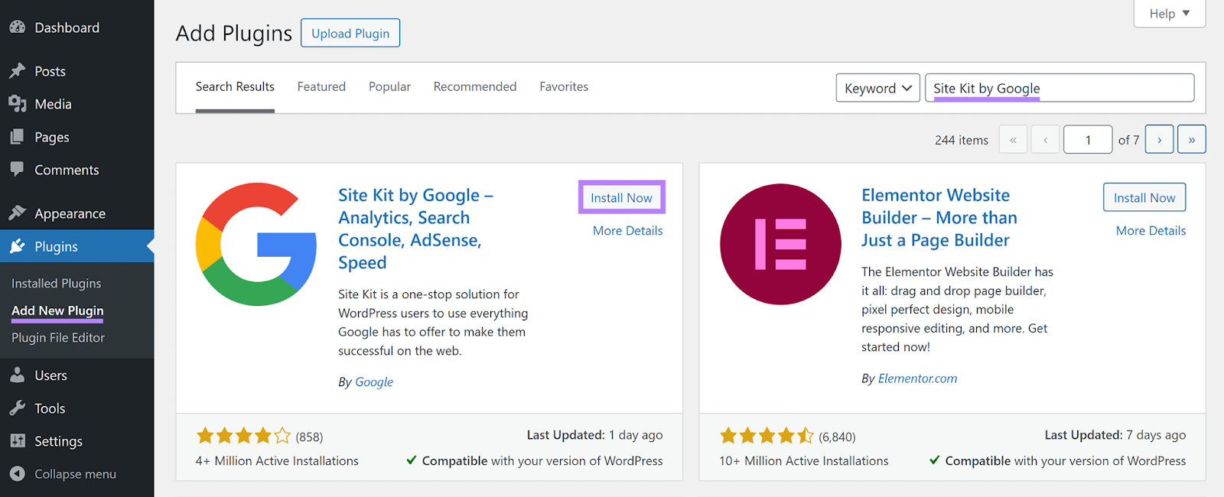Screen dimensions: 1224x497
Task: Switch to the Favorites tab
Action: (x=564, y=86)
